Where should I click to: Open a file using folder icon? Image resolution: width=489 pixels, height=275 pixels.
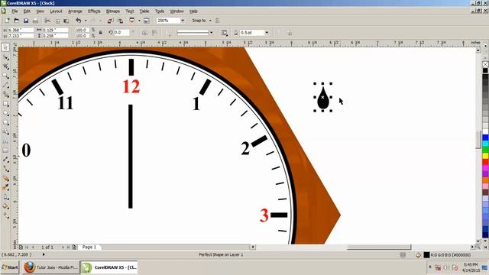17,21
